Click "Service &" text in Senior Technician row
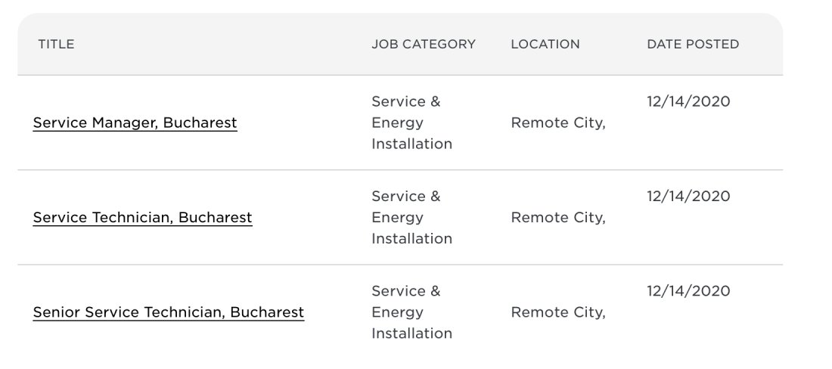 (405, 291)
